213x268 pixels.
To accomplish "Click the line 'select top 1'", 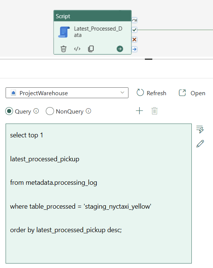I will coord(26,135).
